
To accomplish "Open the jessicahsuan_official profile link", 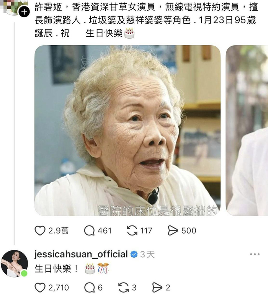I will tap(81, 254).
